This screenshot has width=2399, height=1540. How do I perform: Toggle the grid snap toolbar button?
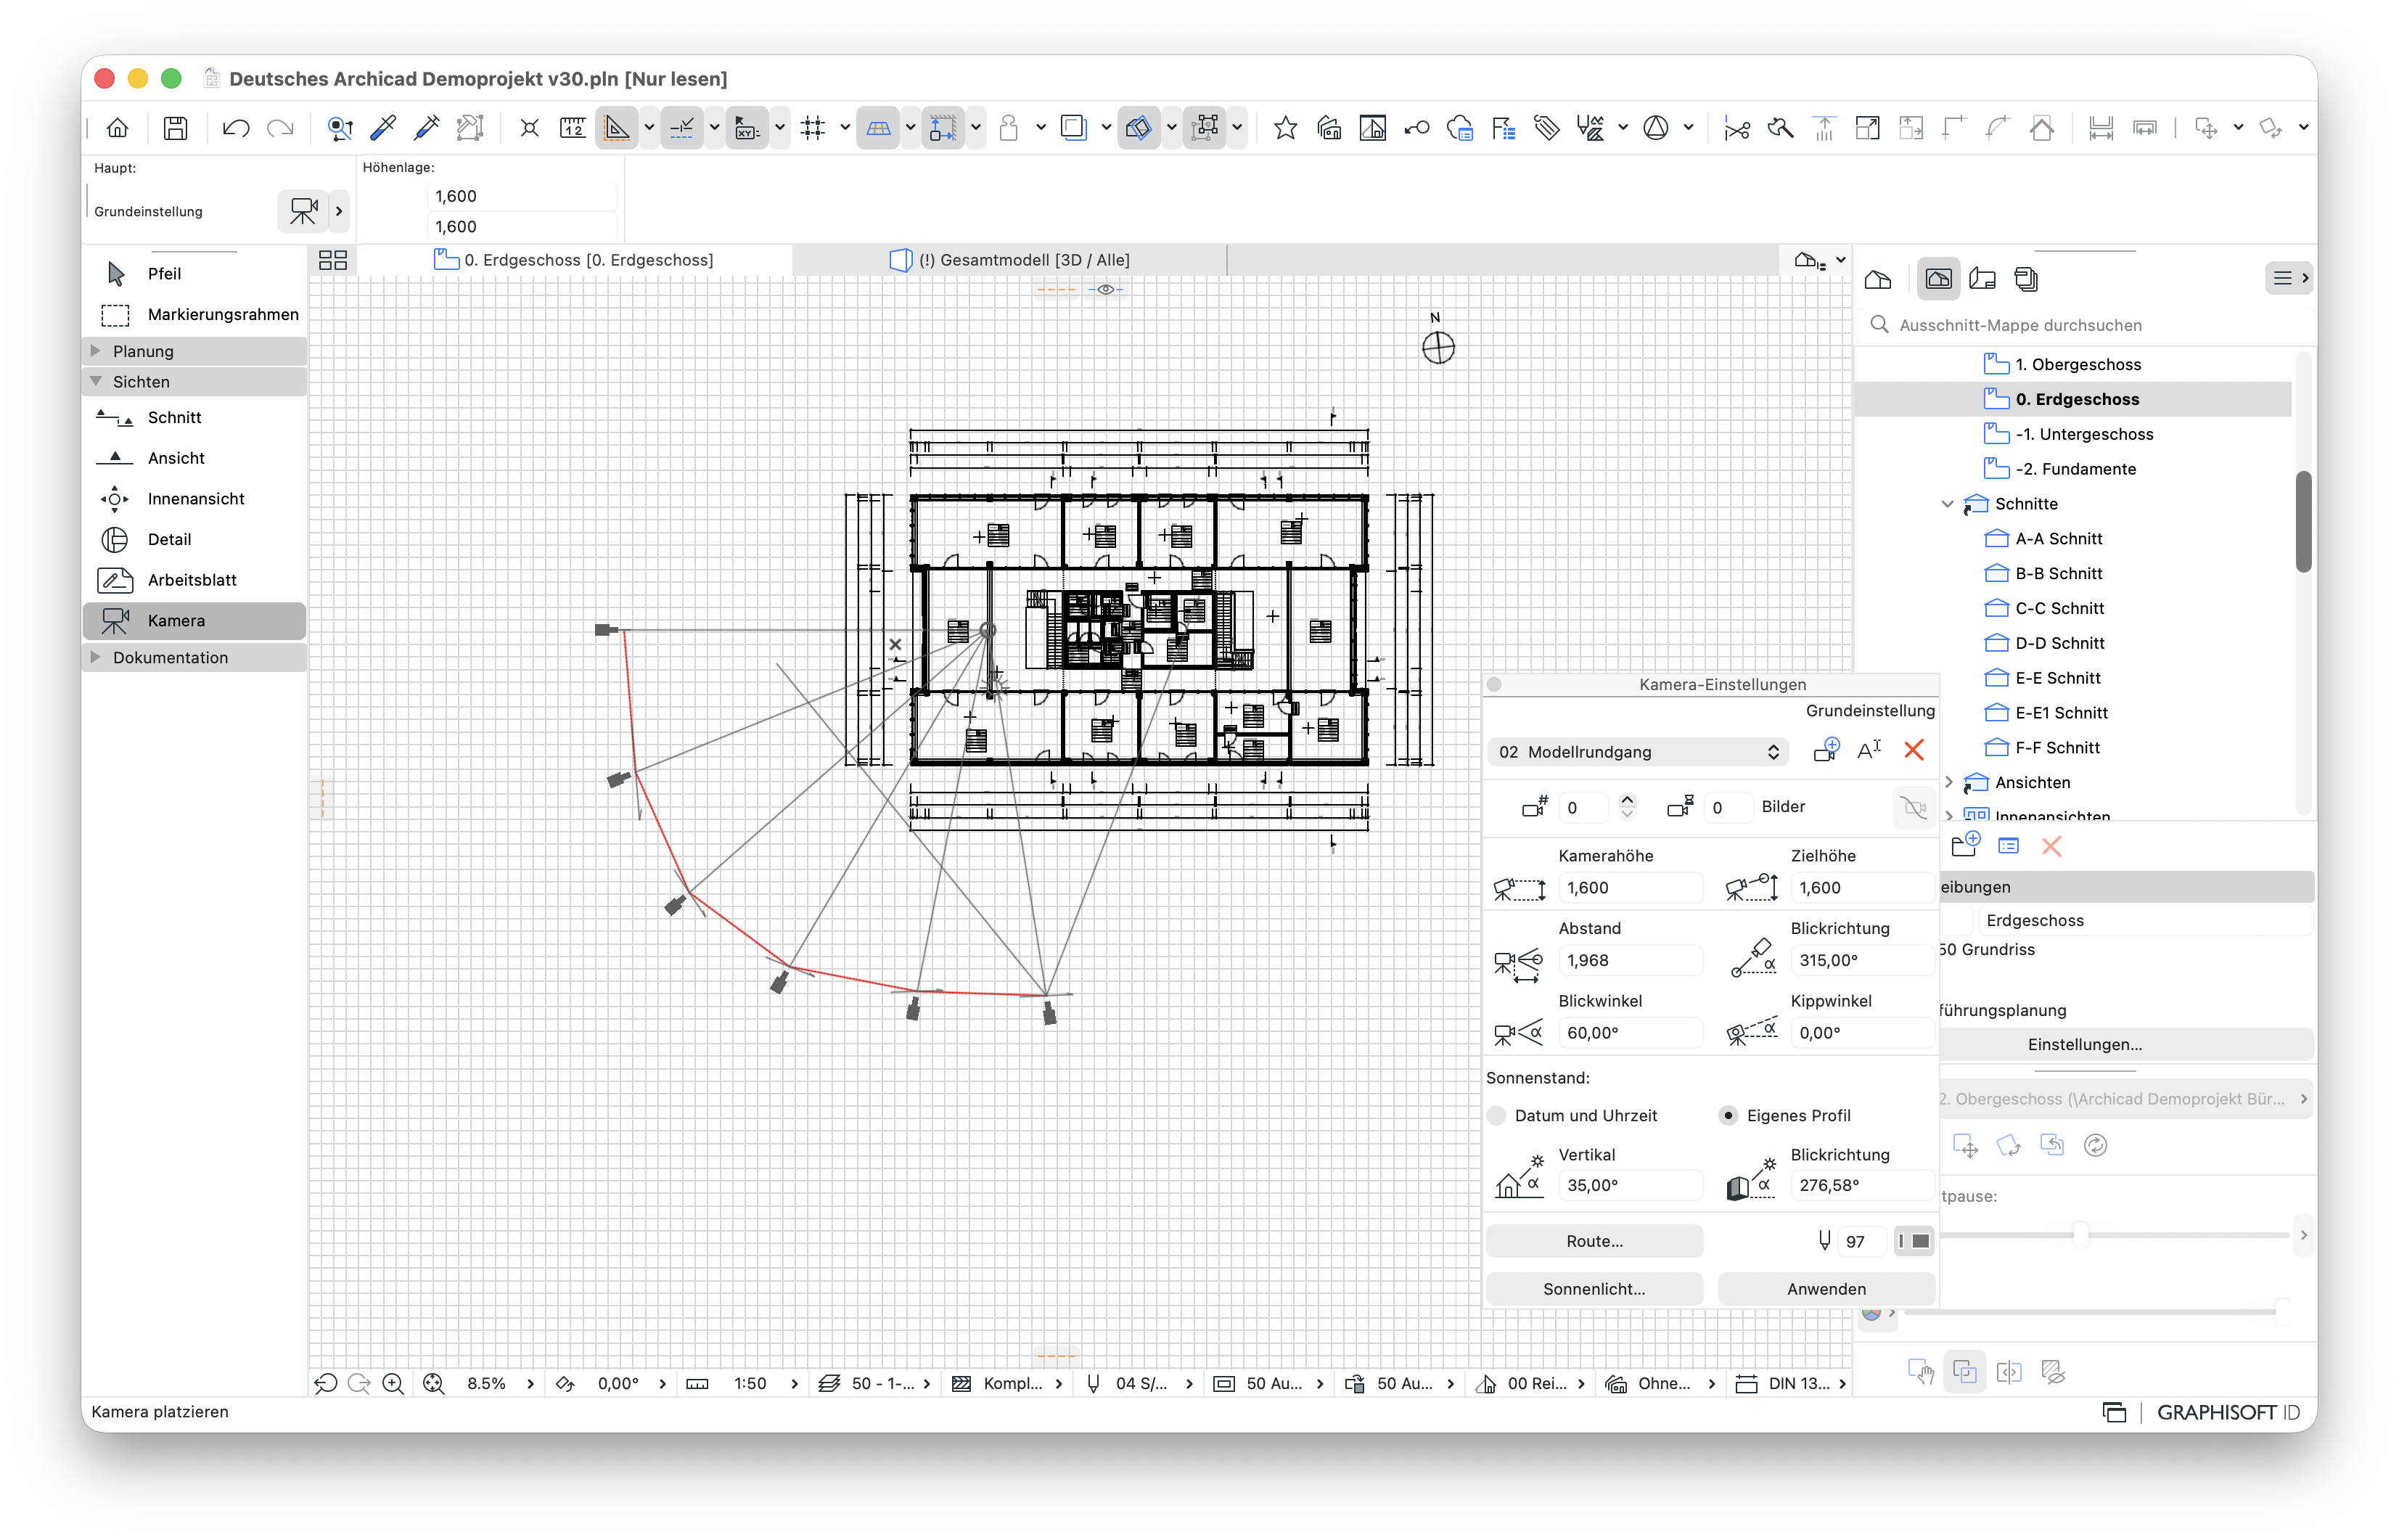[x=813, y=128]
